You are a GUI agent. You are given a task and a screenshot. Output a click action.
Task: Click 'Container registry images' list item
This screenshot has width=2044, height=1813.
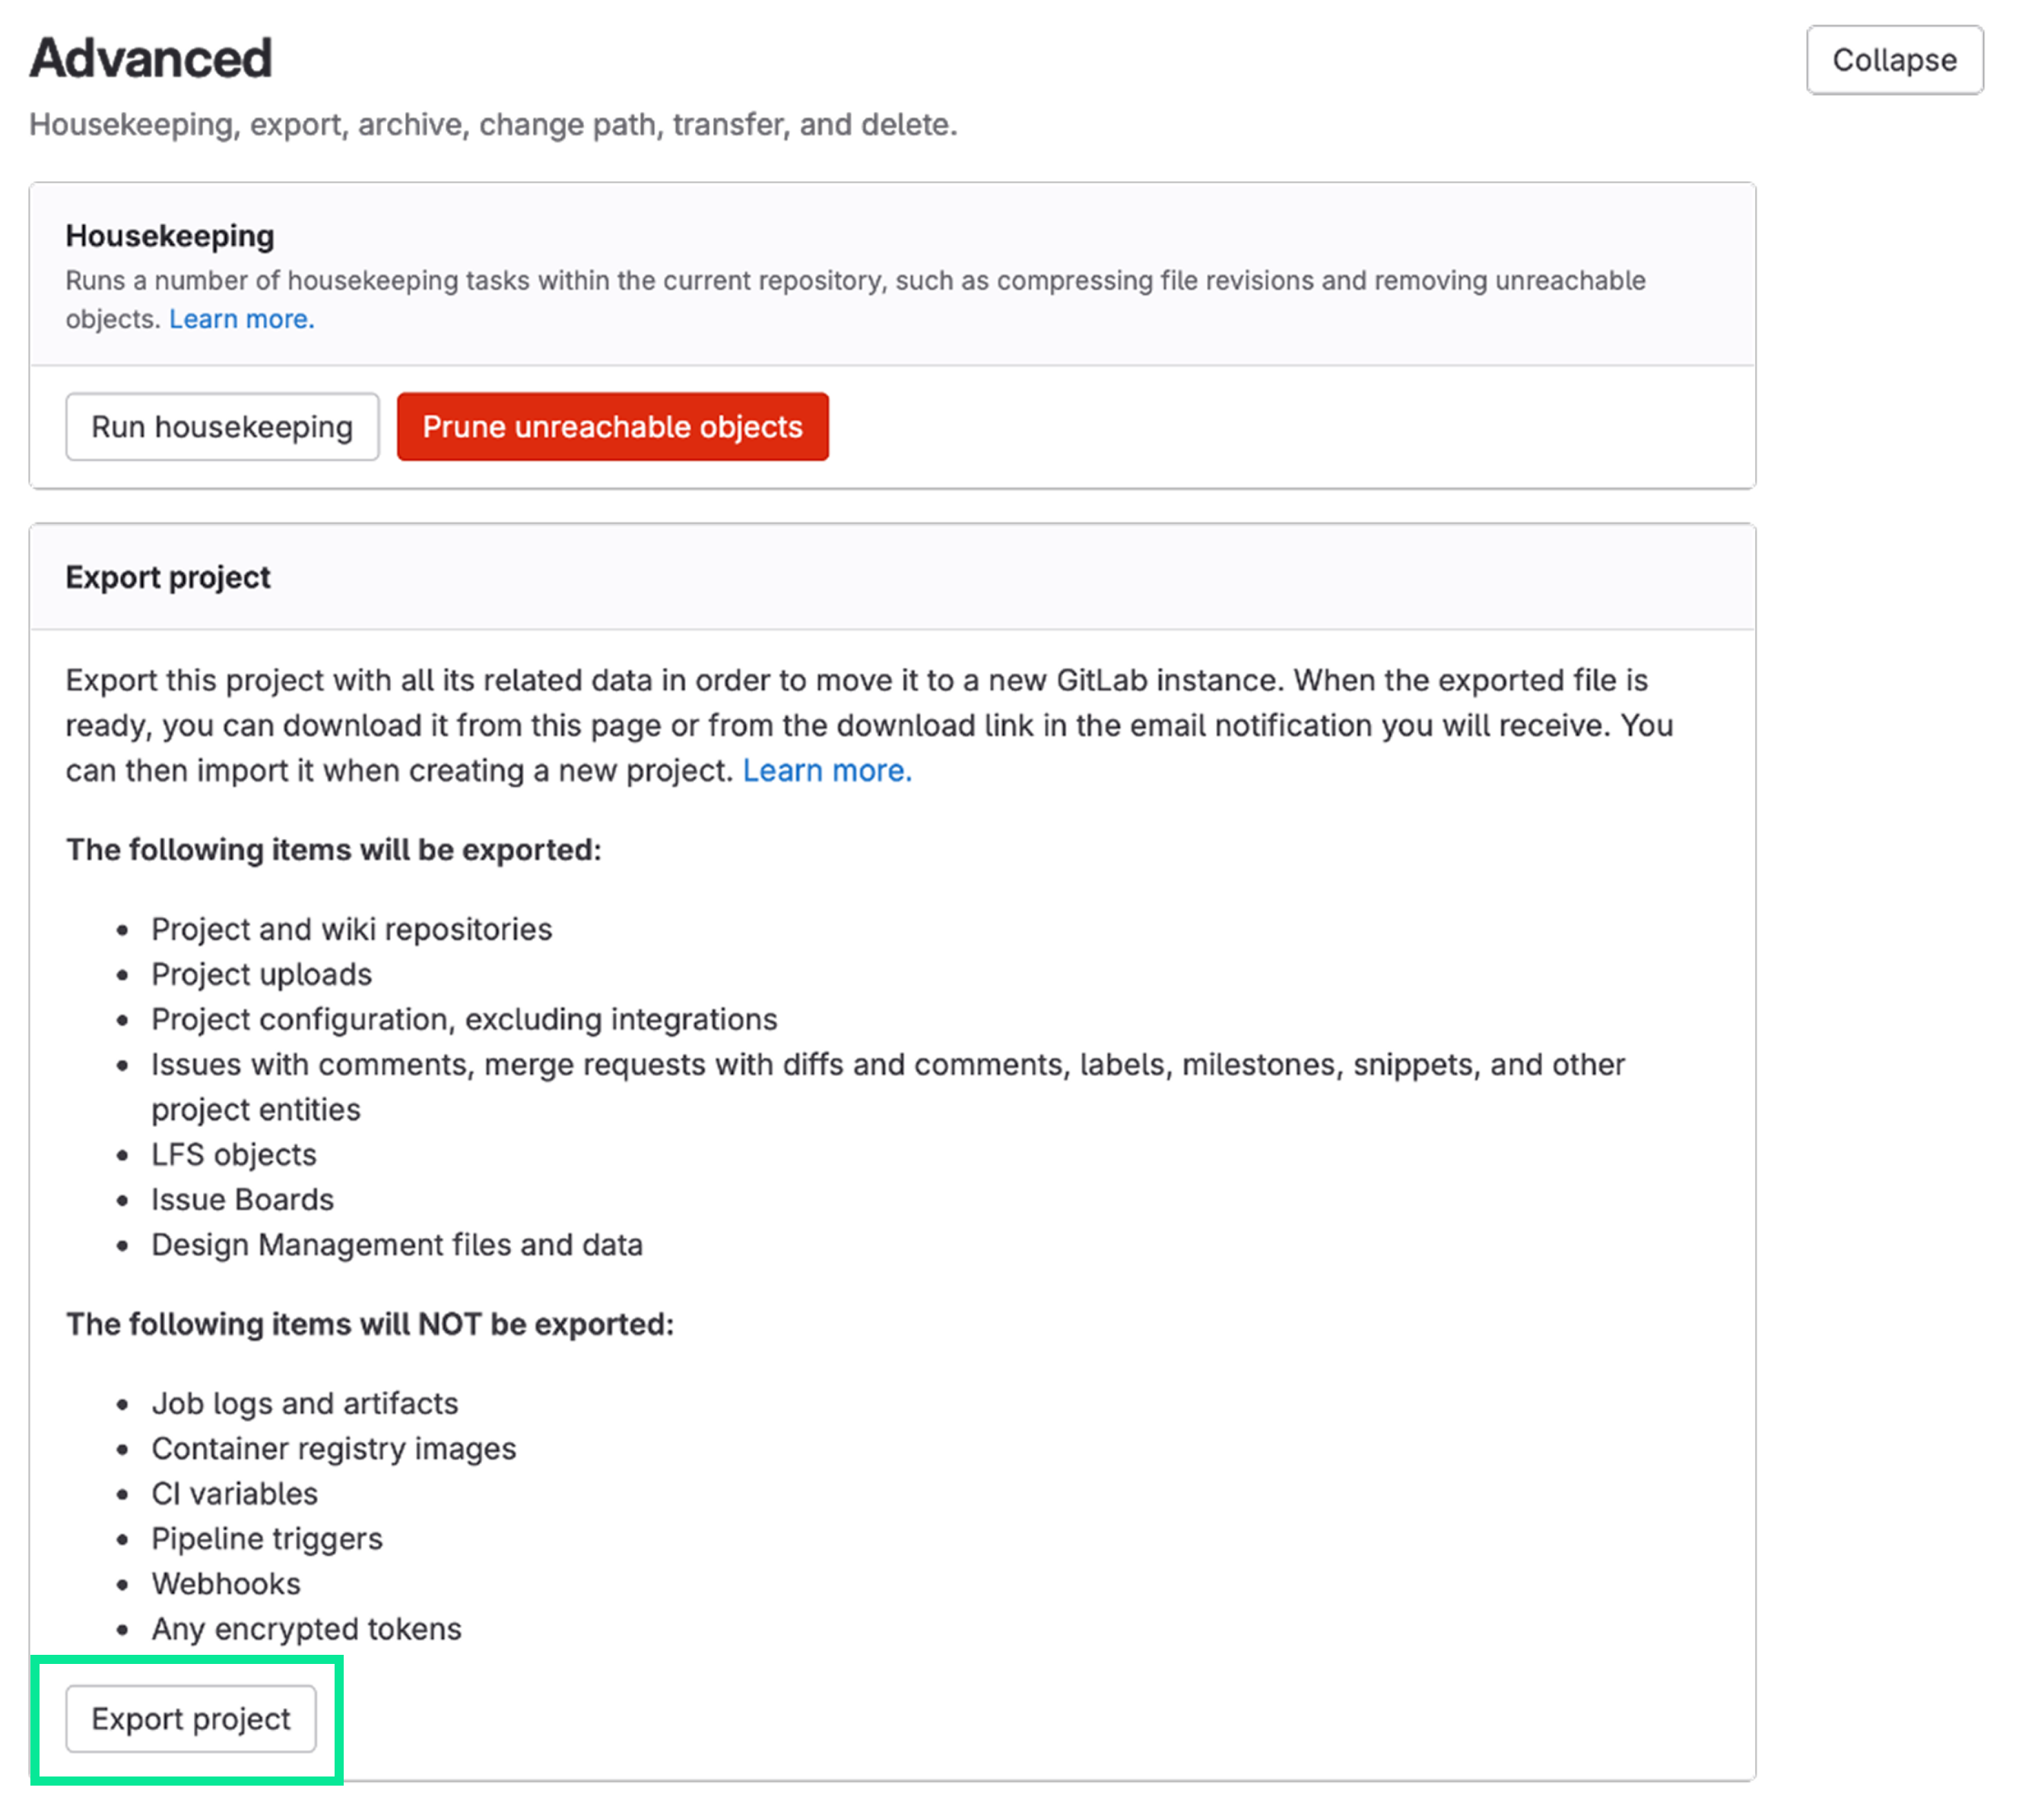(334, 1448)
